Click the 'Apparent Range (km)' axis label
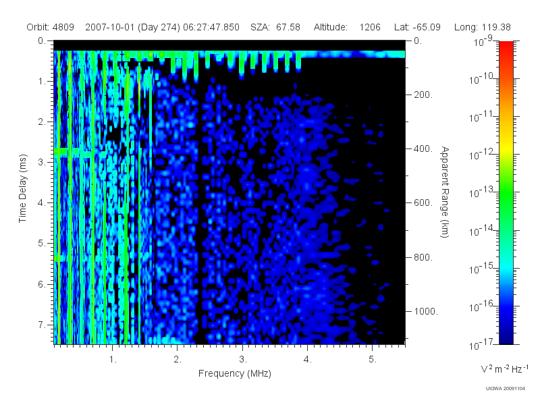 pos(445,192)
